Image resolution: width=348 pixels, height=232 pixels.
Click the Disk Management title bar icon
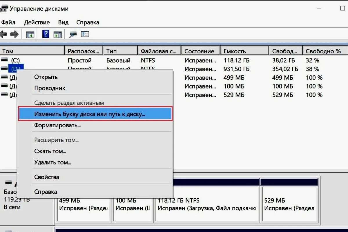click(x=4, y=9)
